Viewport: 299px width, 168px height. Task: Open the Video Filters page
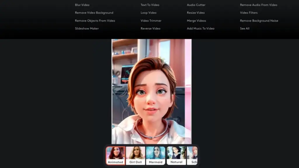point(249,13)
